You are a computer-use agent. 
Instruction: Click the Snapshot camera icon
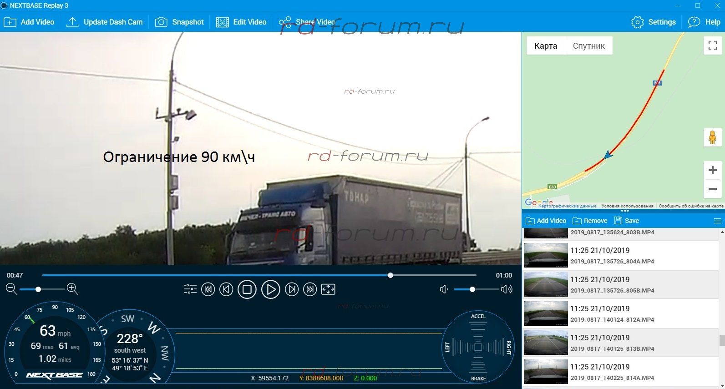click(161, 22)
